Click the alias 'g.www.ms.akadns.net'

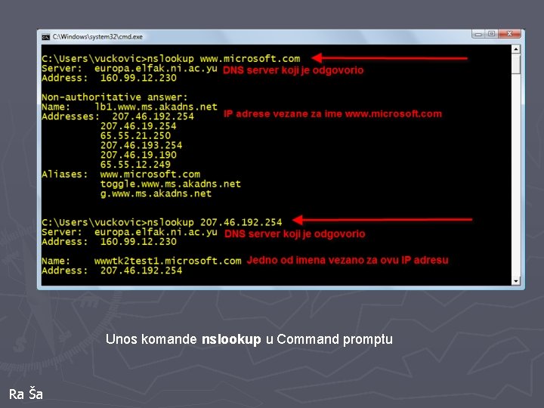pos(156,193)
